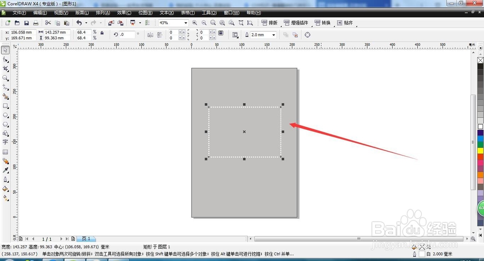484x261 pixels.
Task: Click the 贴齐 toolbar button
Action: click(x=345, y=23)
